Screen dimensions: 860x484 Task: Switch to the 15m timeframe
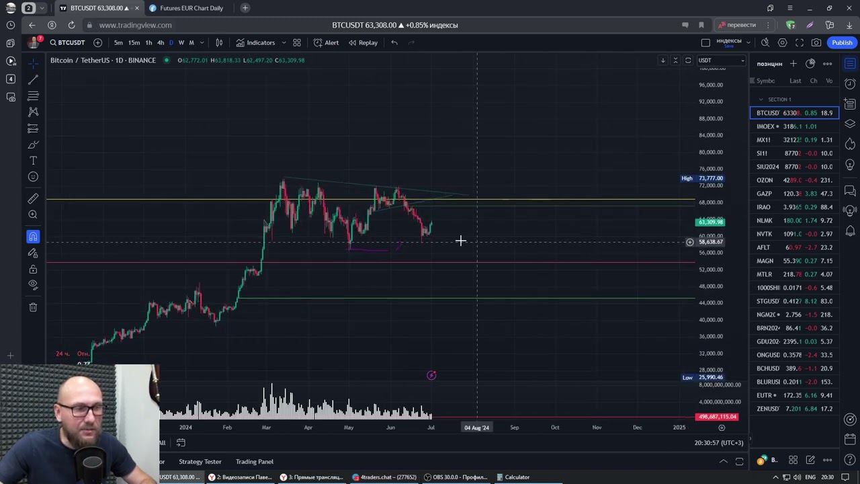point(134,42)
